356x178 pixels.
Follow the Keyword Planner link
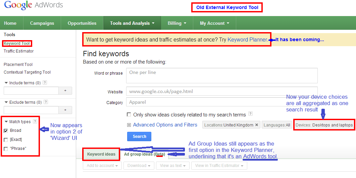(x=247, y=39)
